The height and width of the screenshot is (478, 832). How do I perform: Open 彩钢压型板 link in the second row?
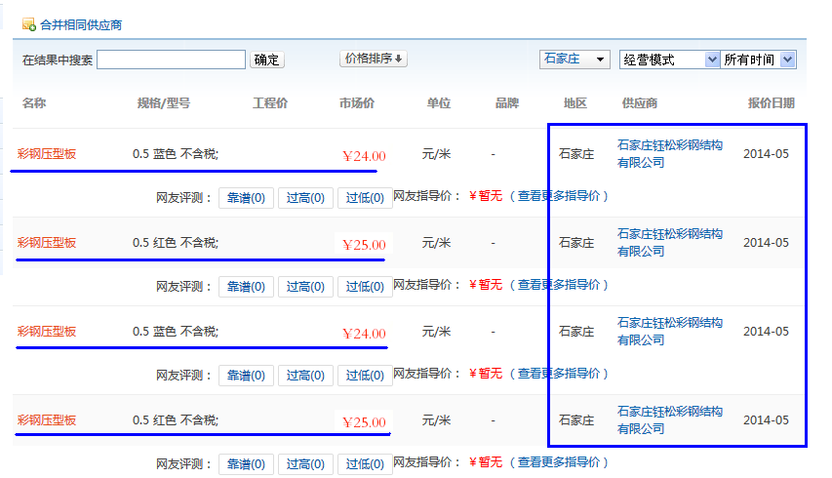click(47, 243)
